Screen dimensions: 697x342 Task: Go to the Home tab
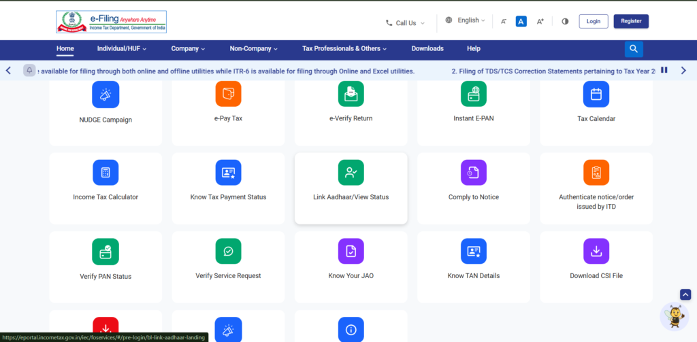click(65, 49)
